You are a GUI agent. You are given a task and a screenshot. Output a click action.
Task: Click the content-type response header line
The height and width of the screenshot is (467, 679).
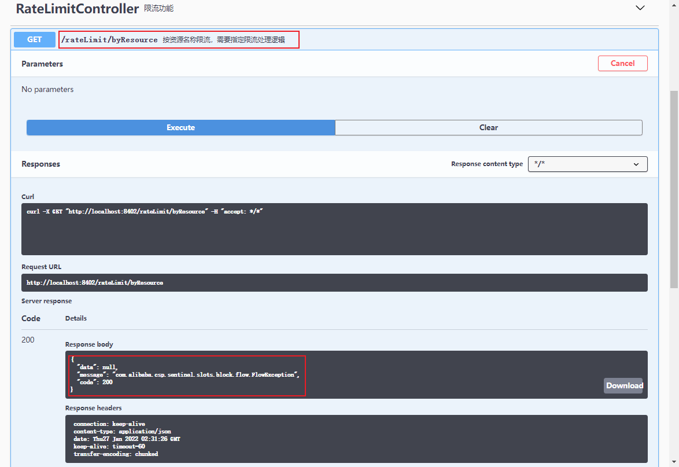(x=122, y=432)
